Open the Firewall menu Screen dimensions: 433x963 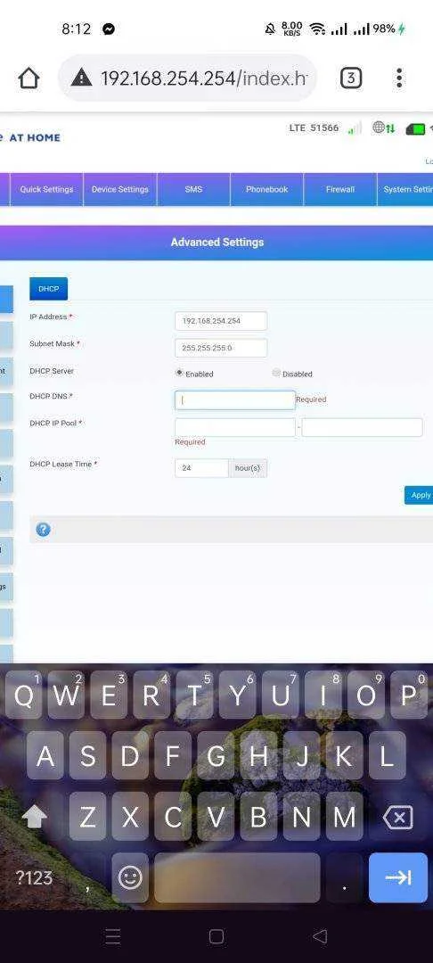340,189
